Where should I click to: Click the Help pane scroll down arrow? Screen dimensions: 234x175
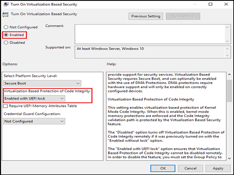[x=230, y=158]
